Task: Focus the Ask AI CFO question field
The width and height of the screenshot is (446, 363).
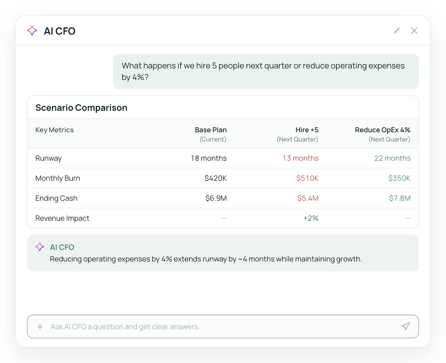Action: pyautogui.click(x=223, y=326)
